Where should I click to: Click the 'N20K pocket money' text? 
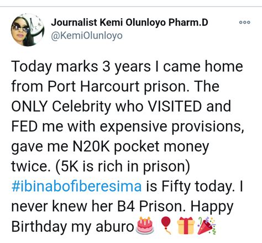pos(141,147)
